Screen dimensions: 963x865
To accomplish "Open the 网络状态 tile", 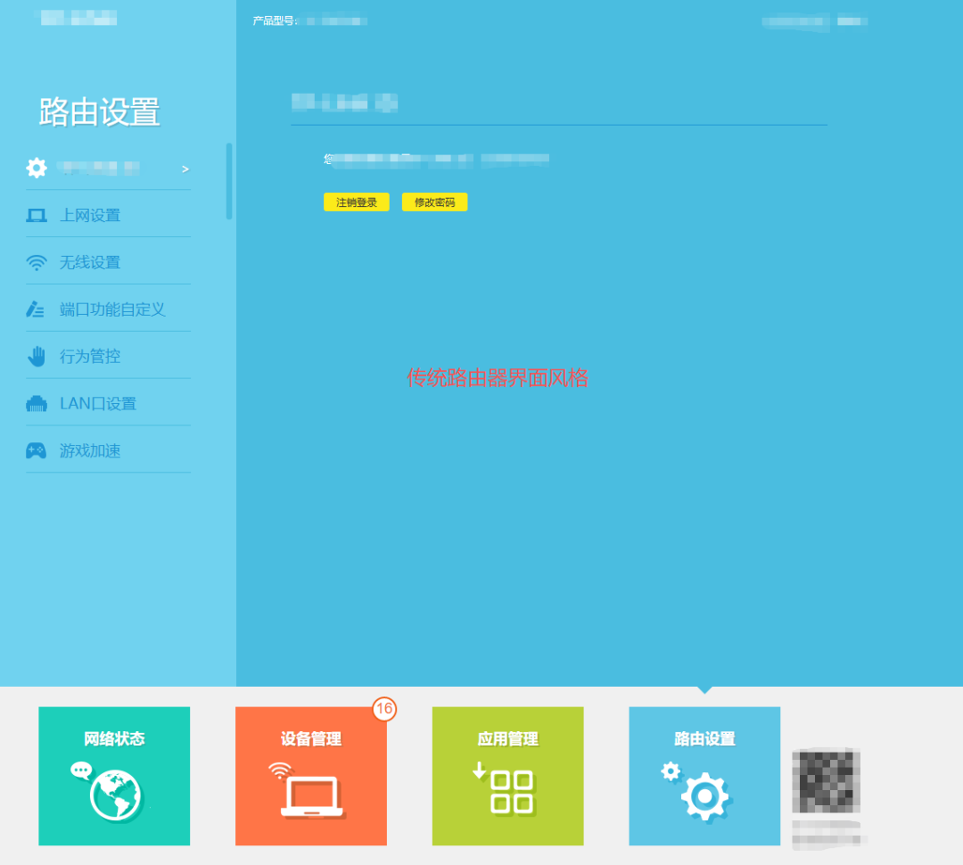I will tap(114, 776).
